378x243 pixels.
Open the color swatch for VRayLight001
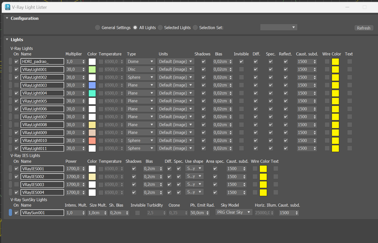(x=92, y=69)
